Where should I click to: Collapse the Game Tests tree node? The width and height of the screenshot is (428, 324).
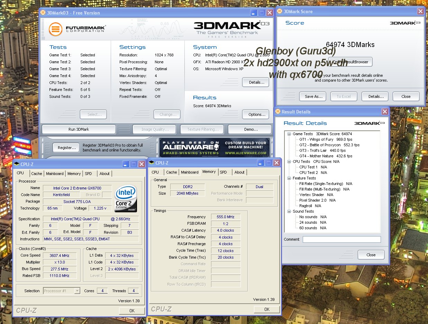point(289,134)
